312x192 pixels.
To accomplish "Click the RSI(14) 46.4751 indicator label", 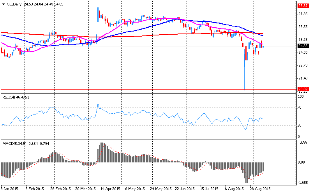I will (16, 97).
